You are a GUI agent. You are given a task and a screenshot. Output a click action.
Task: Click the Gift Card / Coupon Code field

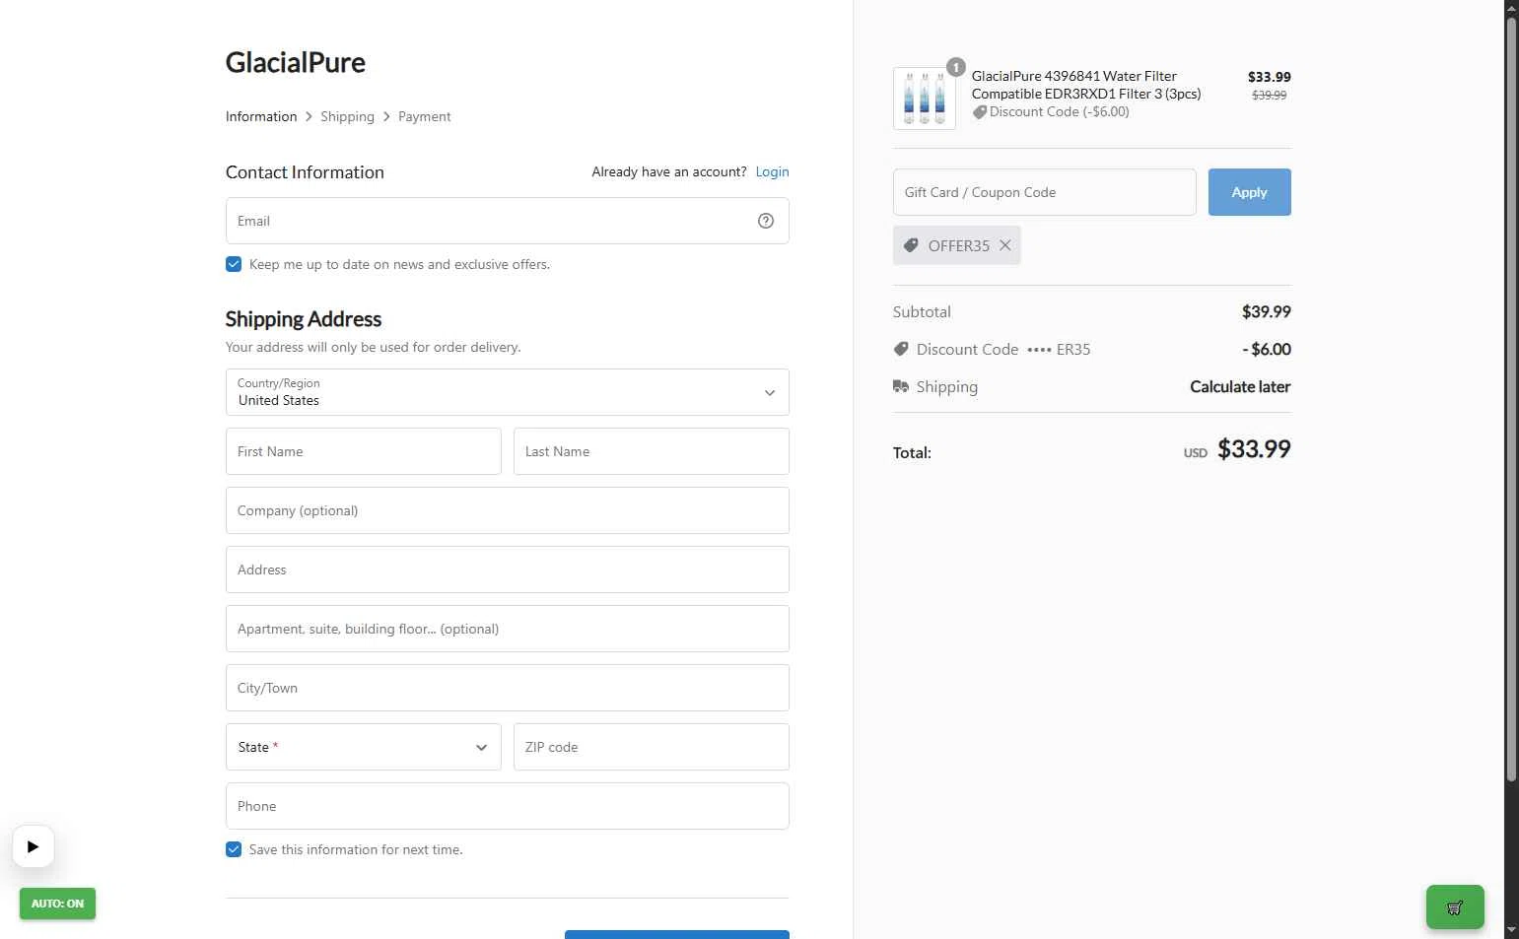1045,192
